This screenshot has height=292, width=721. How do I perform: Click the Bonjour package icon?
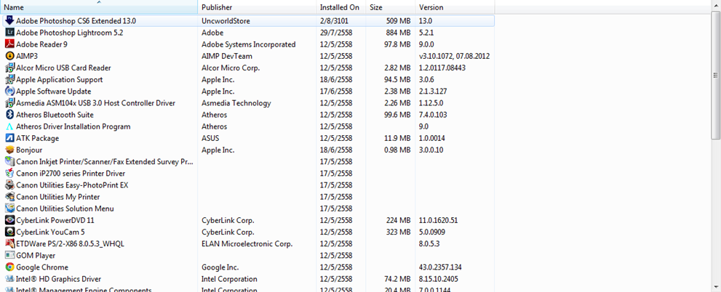click(9, 150)
